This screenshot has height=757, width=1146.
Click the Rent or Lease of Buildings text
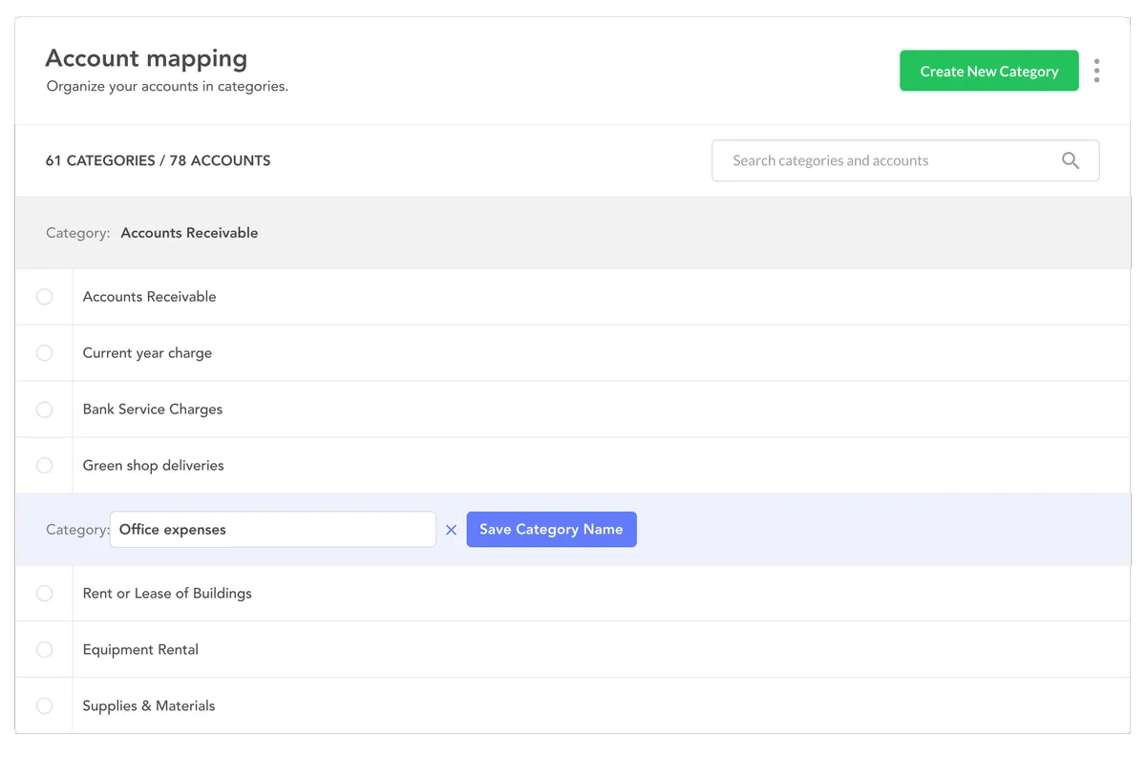point(167,594)
